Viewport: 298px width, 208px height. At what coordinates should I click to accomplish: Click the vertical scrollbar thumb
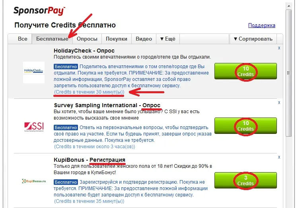(x=289, y=73)
